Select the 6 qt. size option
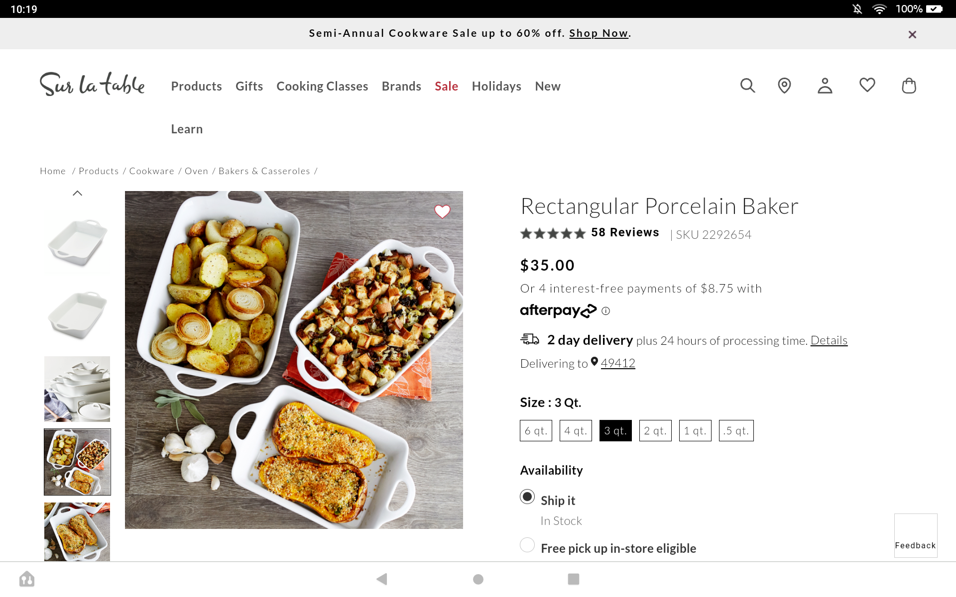The image size is (956, 597). [536, 431]
